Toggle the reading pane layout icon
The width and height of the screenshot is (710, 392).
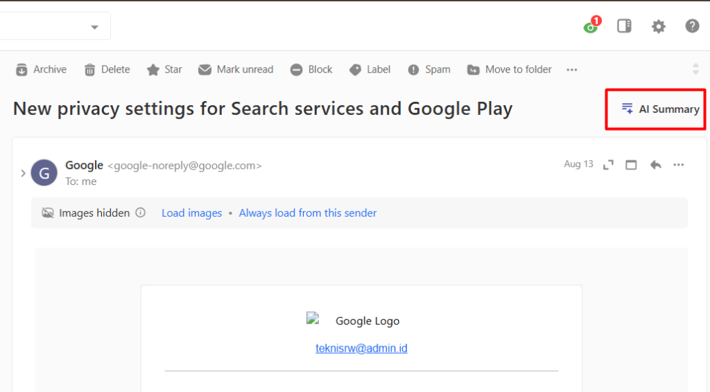[625, 26]
